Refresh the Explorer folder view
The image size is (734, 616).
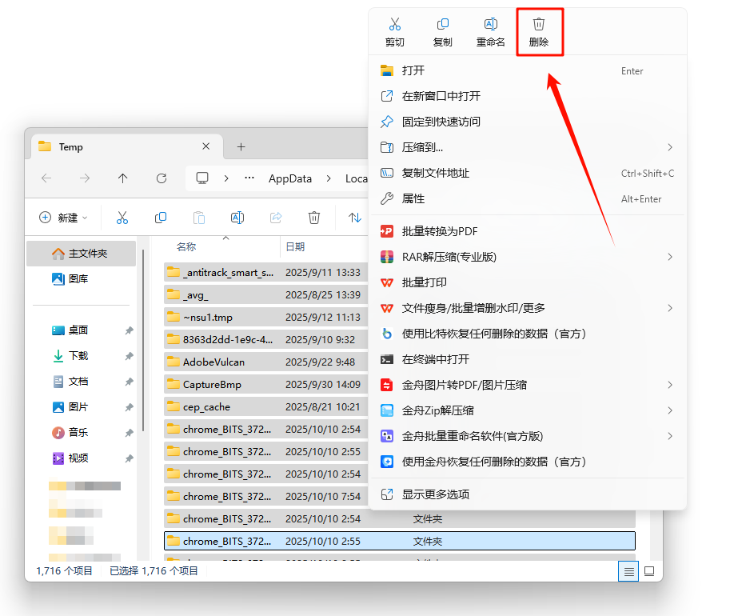[162, 178]
